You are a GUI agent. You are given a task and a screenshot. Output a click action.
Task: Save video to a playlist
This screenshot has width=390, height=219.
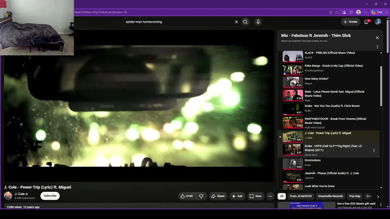click(x=256, y=196)
